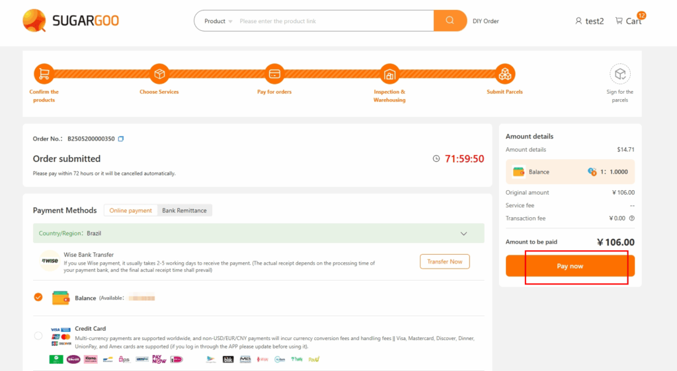Copy the order number with copy icon
Image resolution: width=677 pixels, height=371 pixels.
point(121,139)
